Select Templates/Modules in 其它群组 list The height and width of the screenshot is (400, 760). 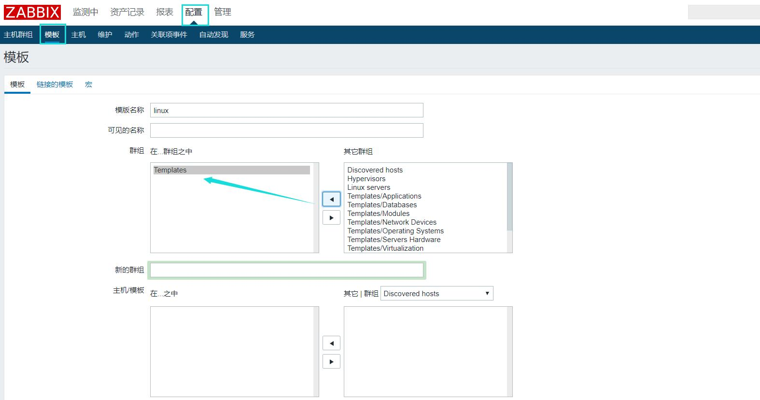click(x=379, y=214)
